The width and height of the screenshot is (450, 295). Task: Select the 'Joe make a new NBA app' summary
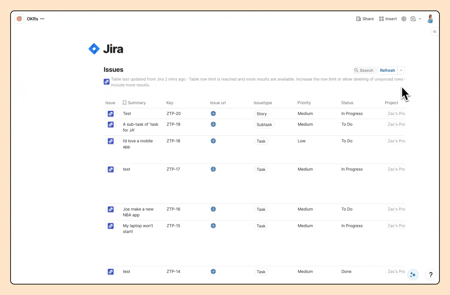138,212
